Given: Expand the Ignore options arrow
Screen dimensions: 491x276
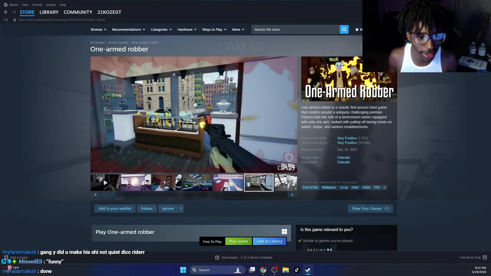Looking at the screenshot, I should click(x=181, y=209).
